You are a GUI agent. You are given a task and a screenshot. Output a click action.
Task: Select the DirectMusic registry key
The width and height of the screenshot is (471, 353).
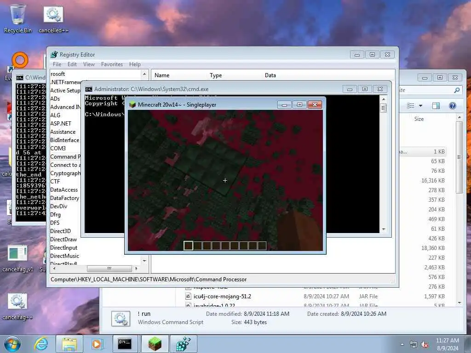[x=64, y=256]
